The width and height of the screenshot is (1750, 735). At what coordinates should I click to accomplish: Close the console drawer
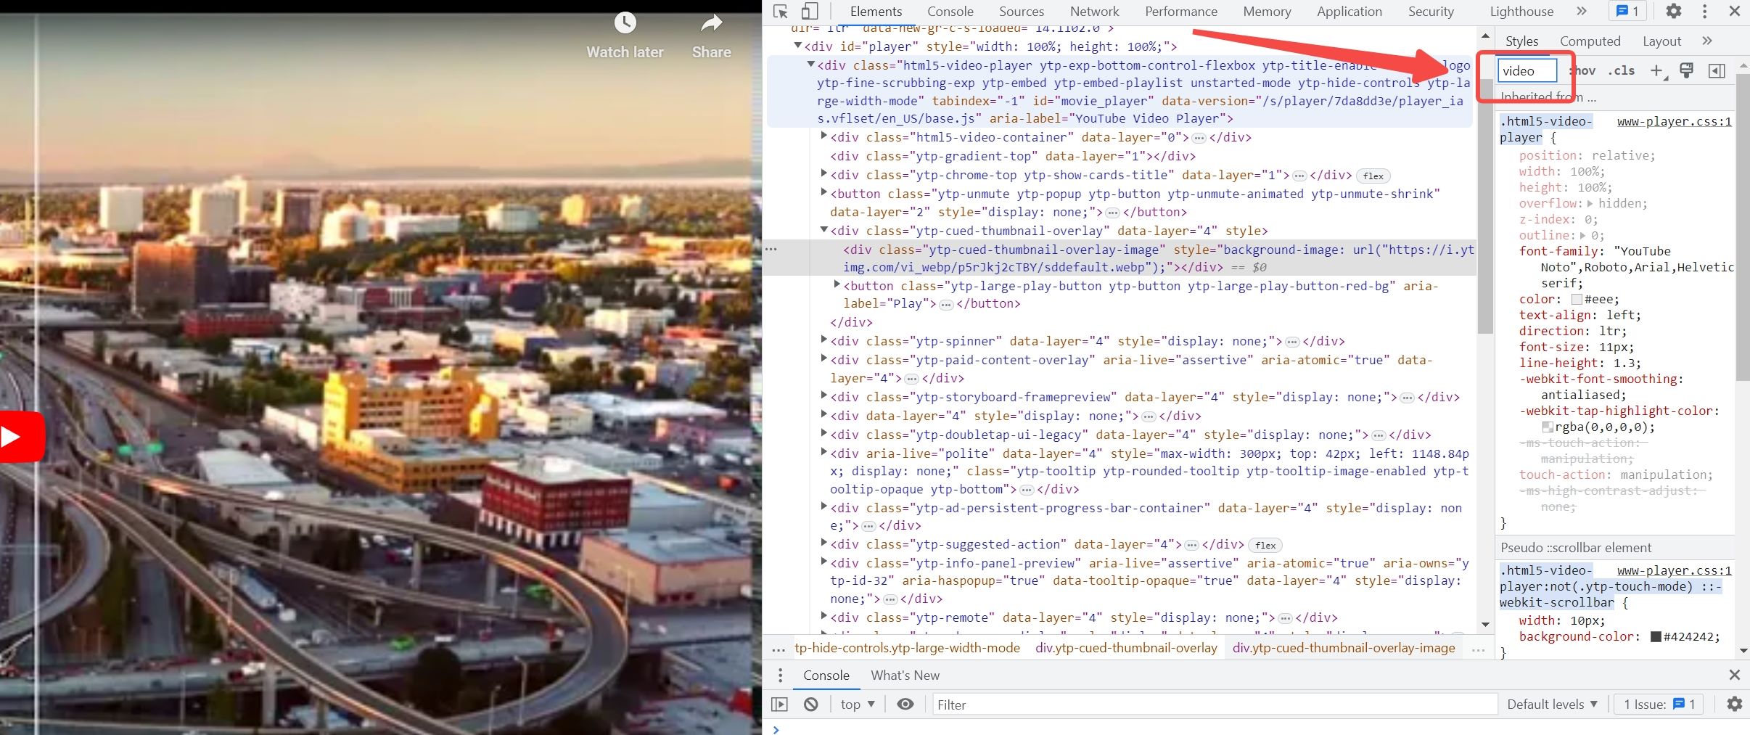click(x=1734, y=676)
